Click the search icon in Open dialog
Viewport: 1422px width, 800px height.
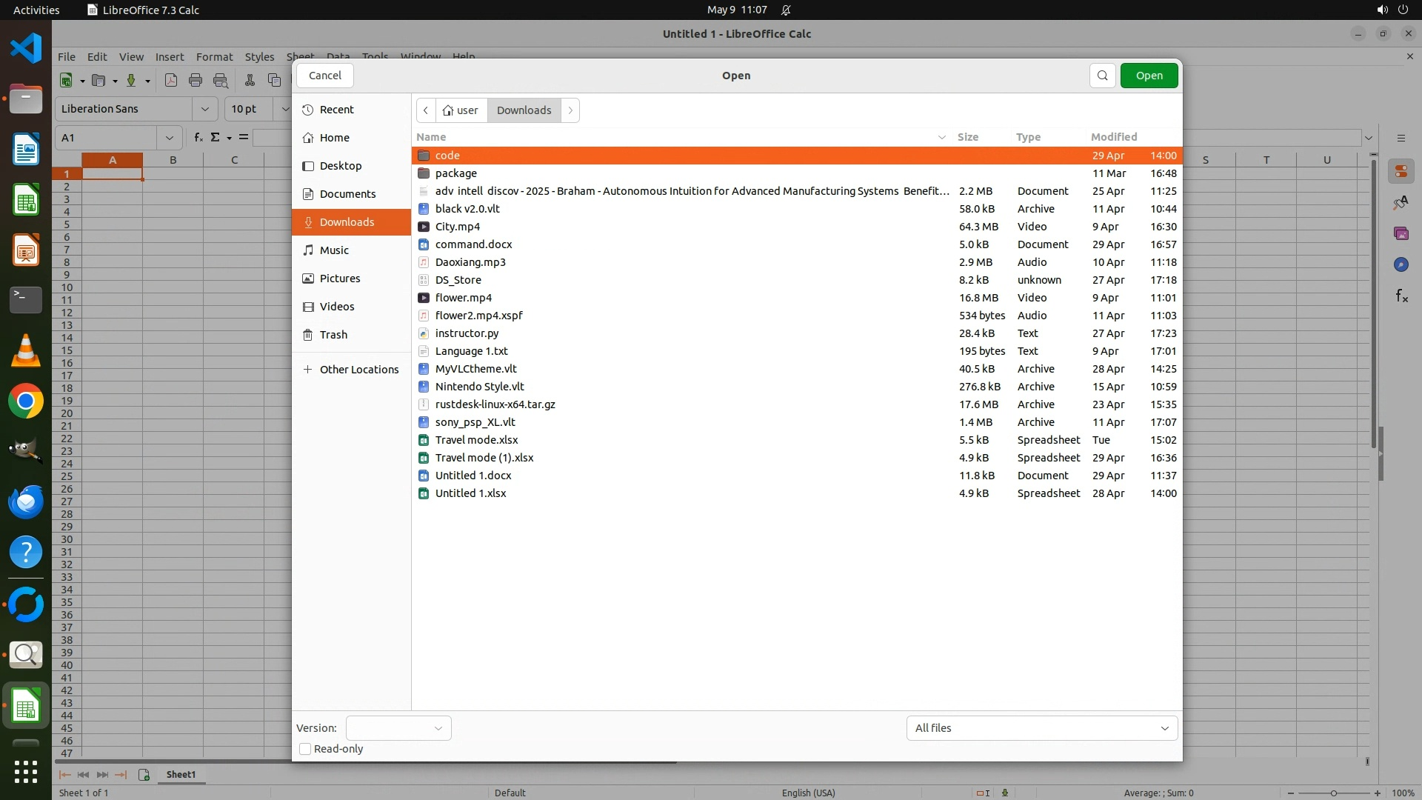[x=1102, y=76]
